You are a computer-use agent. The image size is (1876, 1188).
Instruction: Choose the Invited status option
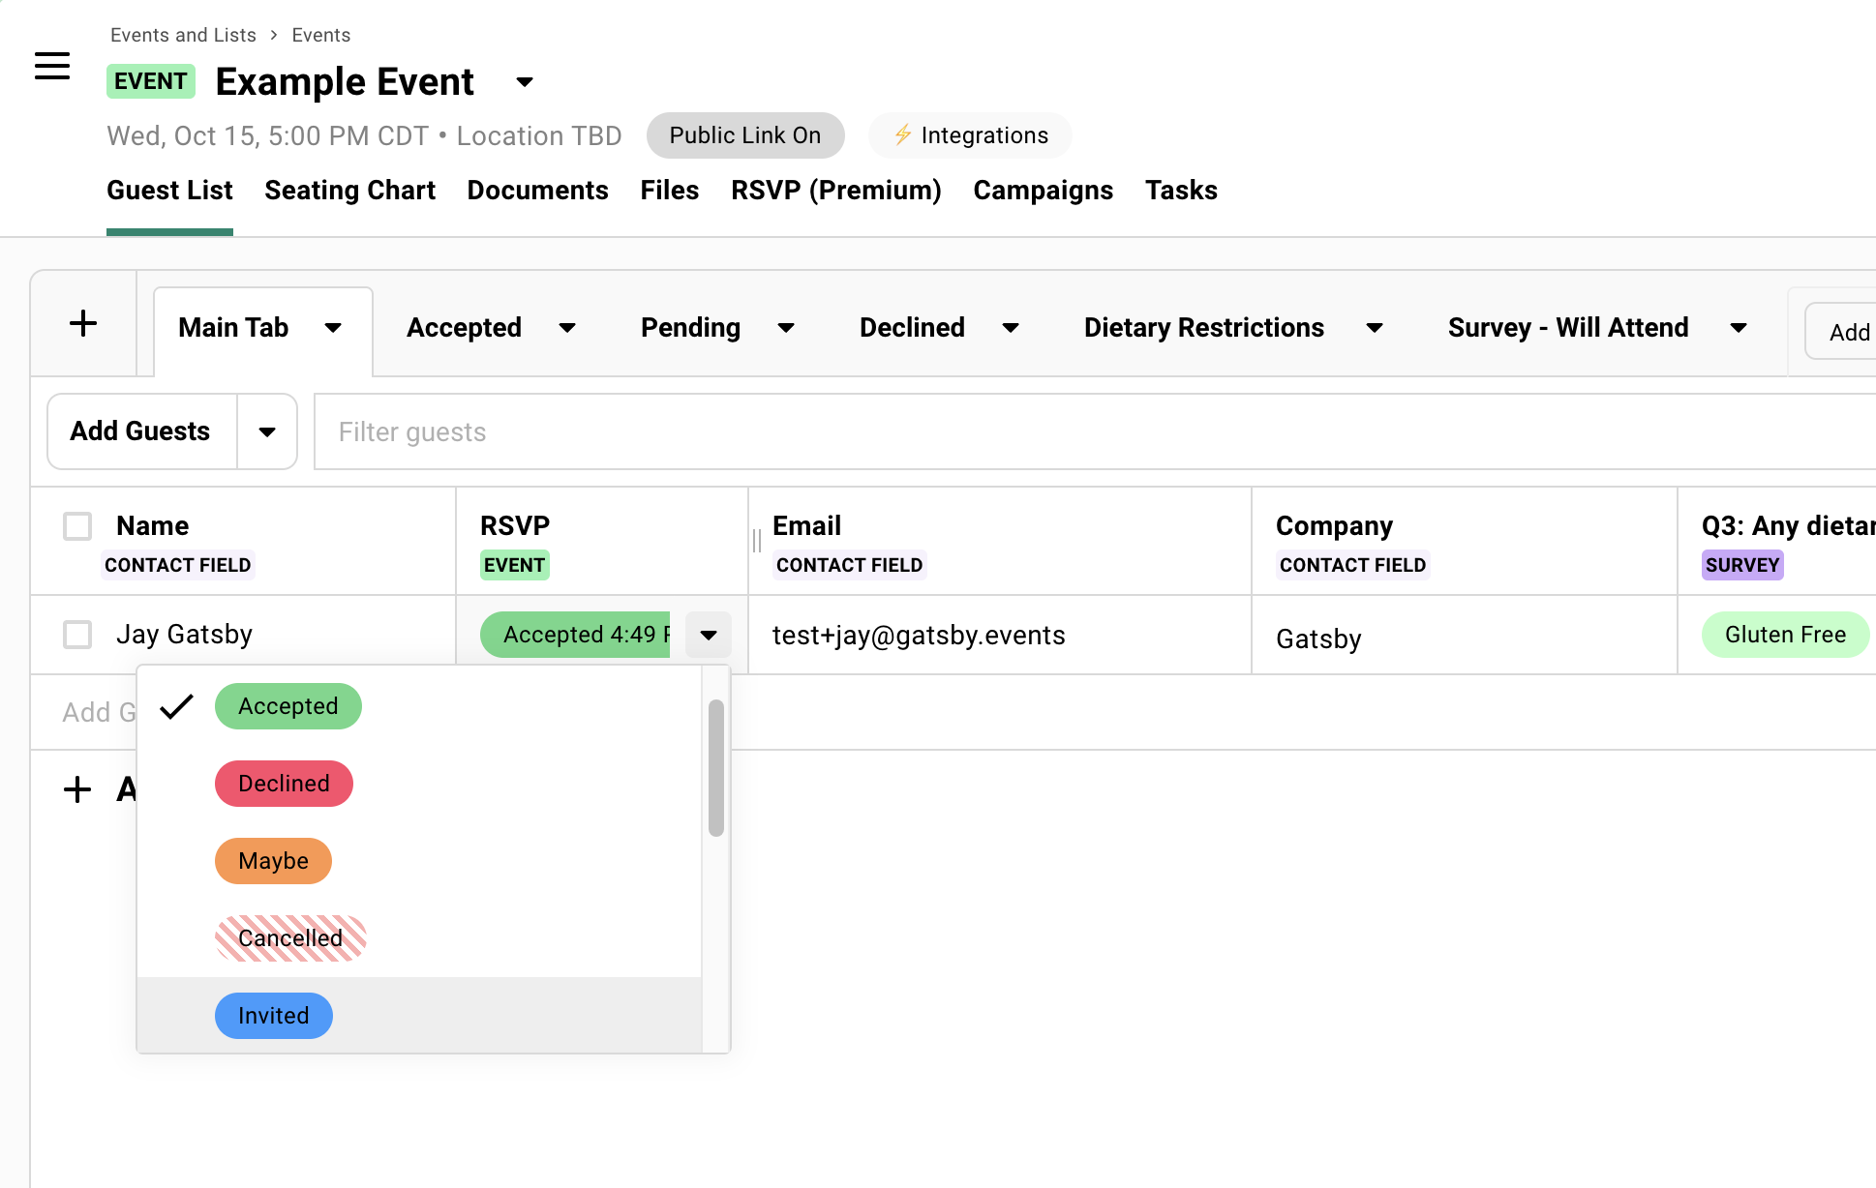pos(273,1016)
